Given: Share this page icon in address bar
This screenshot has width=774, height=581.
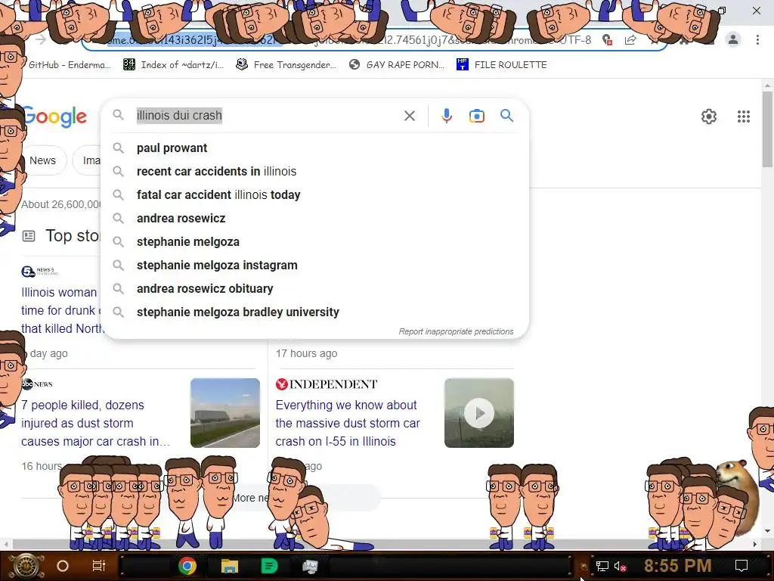Looking at the screenshot, I should (630, 40).
